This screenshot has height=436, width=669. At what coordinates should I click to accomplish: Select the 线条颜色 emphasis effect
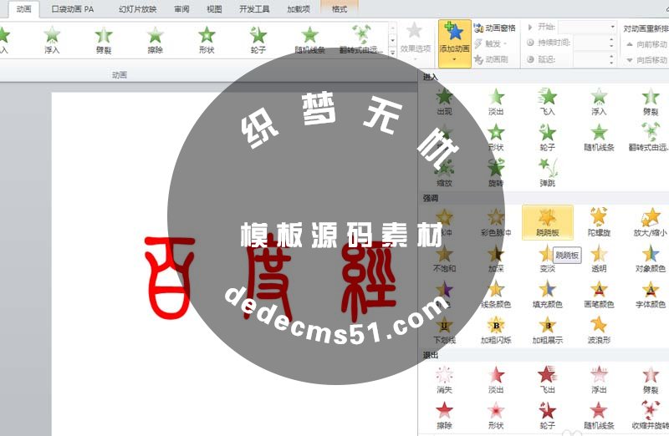click(496, 294)
